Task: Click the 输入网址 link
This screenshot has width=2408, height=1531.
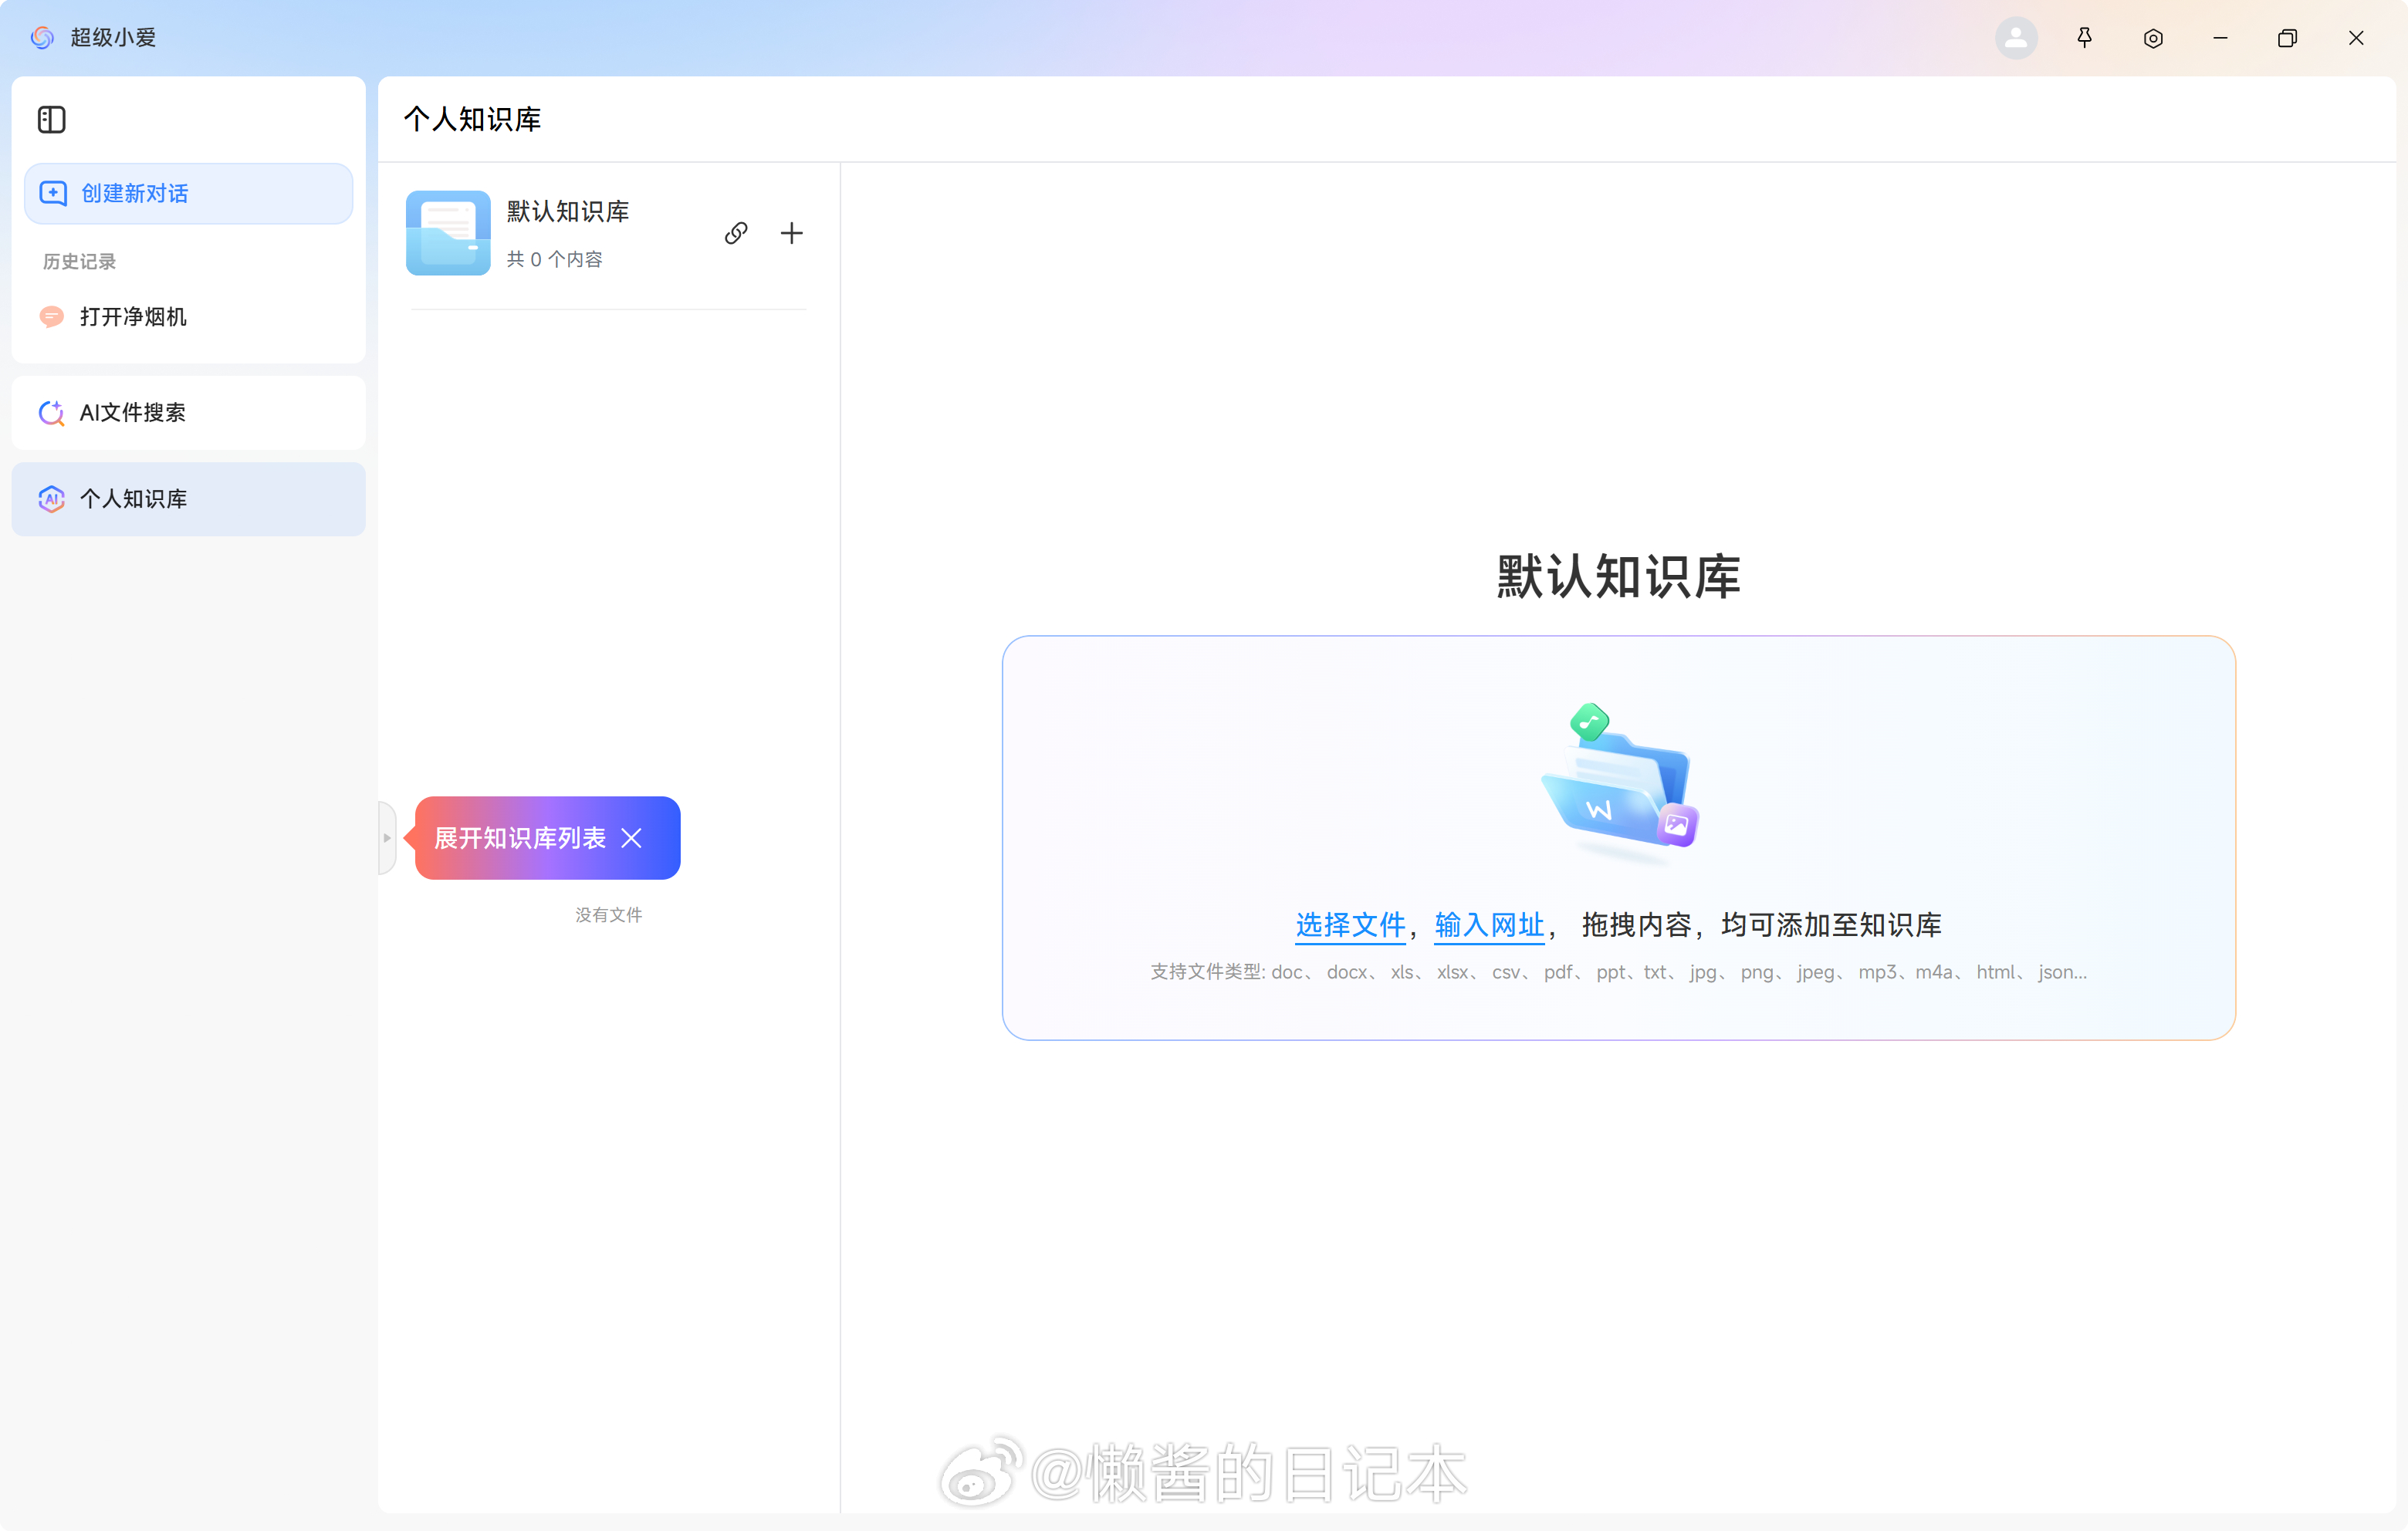Action: tap(1489, 925)
